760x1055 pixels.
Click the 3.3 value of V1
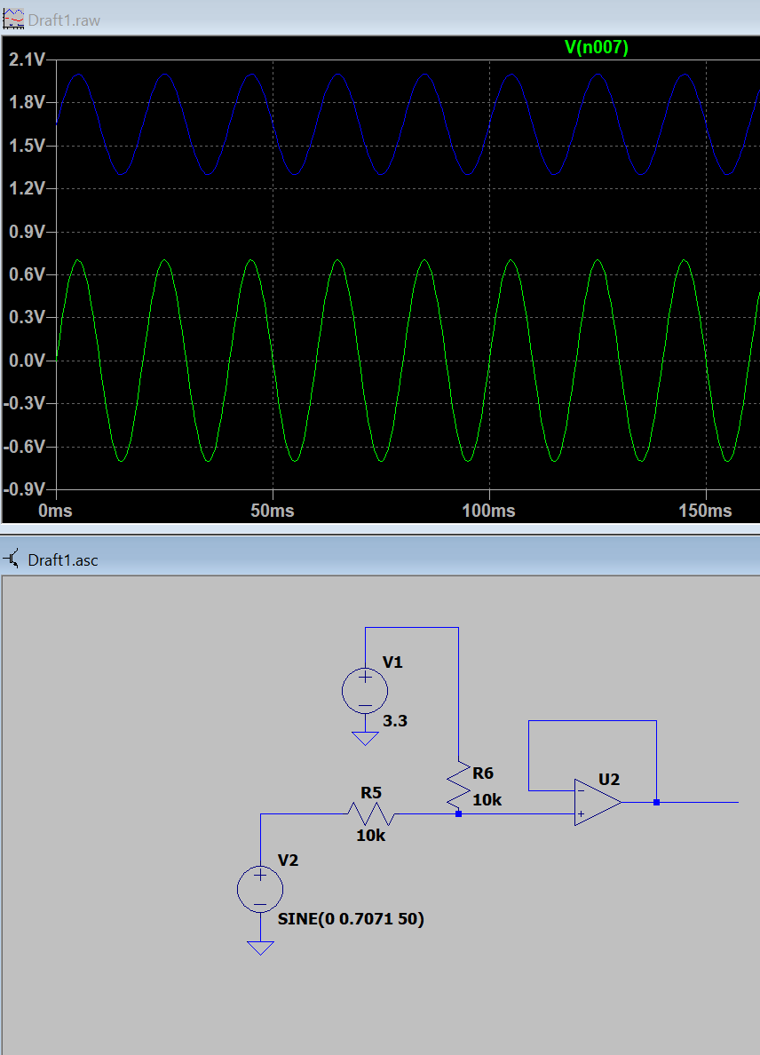click(395, 720)
